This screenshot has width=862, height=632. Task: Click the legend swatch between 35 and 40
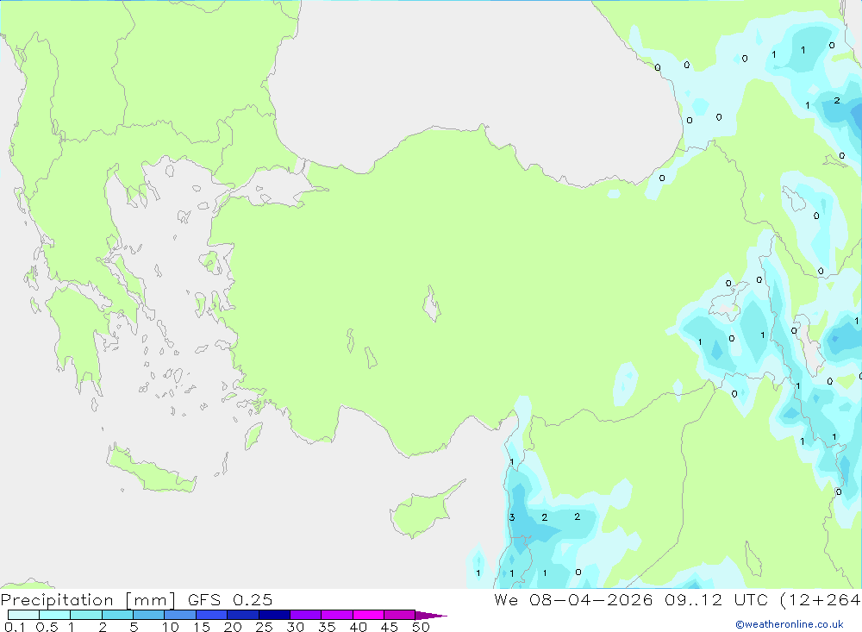click(337, 615)
